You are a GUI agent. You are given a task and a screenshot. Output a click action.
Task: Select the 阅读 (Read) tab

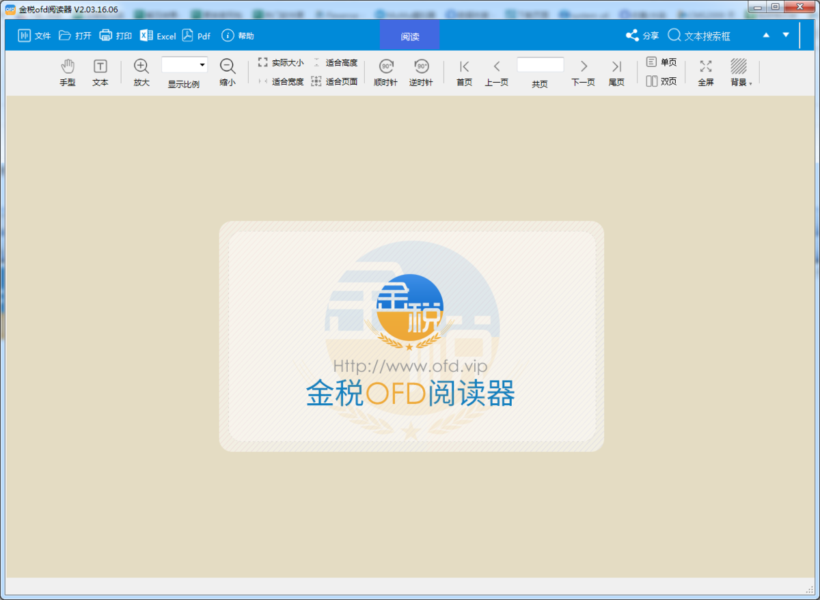(x=410, y=35)
